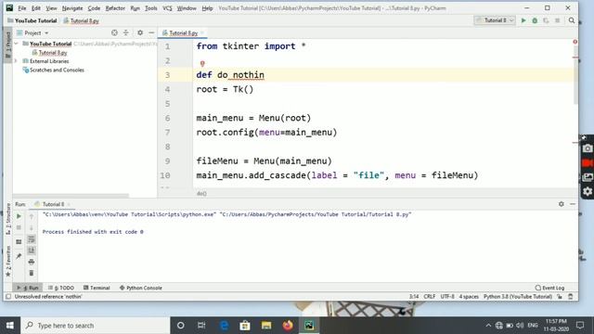The image size is (594, 334).
Task: Open CRLF line separator selector
Action: click(429, 297)
